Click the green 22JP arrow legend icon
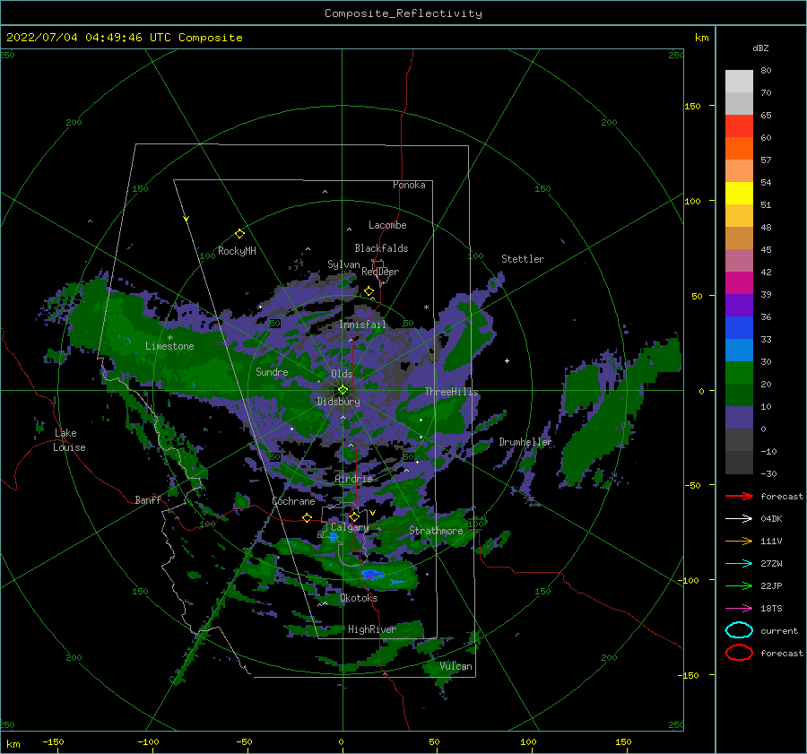The height and width of the screenshot is (754, 807). point(739,585)
